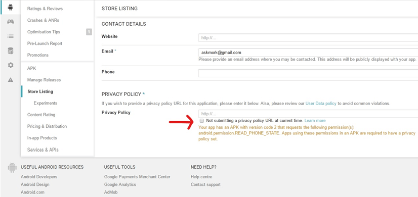This screenshot has height=197, width=418.
Task: Select Manage Releases in the sidebar
Action: [44, 80]
